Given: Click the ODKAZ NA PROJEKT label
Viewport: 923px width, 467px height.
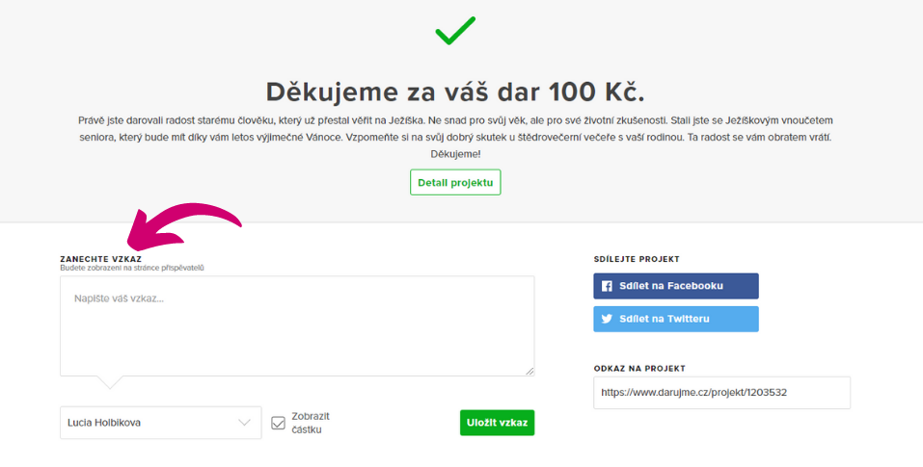Looking at the screenshot, I should point(639,368).
